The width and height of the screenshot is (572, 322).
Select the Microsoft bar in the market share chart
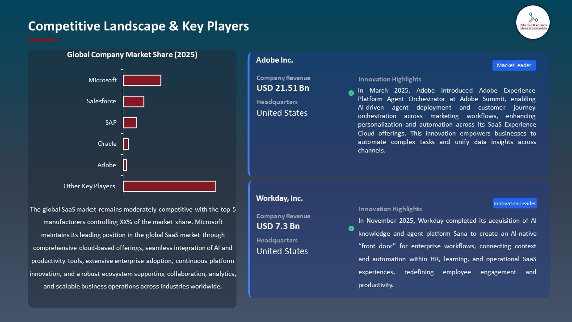tap(142, 80)
